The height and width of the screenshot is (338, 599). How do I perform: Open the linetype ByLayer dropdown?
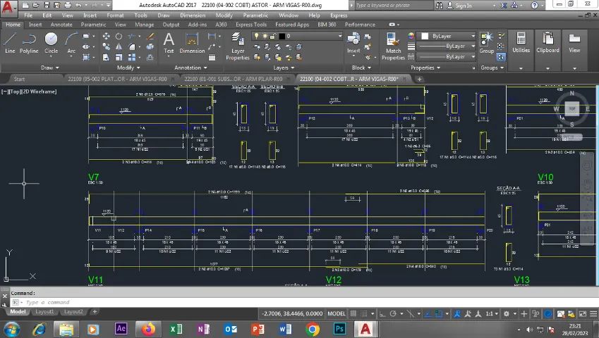tap(446, 57)
